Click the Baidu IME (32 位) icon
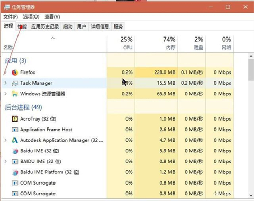 [x=15, y=151]
